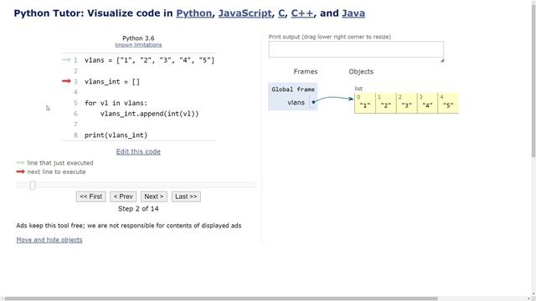This screenshot has width=536, height=301.
Task: Click the Python 3.6 label
Action: 138,38
